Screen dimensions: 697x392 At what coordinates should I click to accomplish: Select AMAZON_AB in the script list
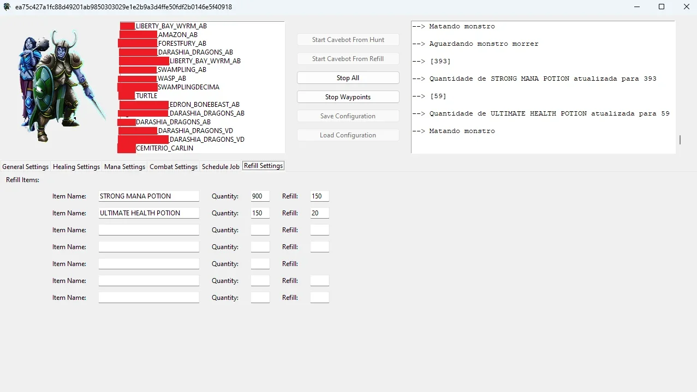[178, 34]
